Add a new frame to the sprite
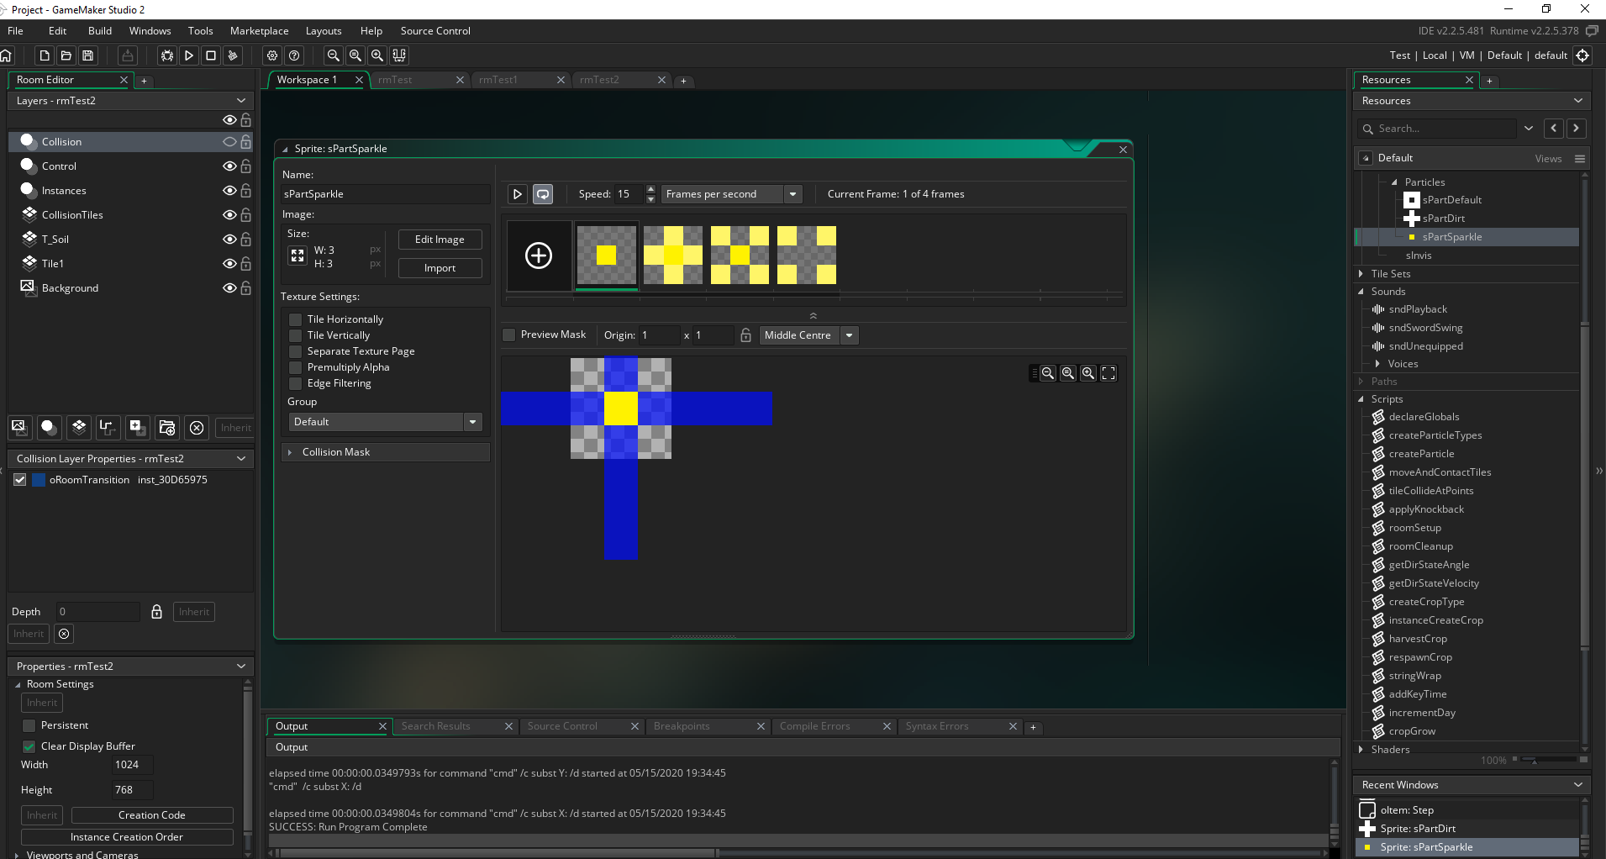The image size is (1606, 859). [x=539, y=256]
